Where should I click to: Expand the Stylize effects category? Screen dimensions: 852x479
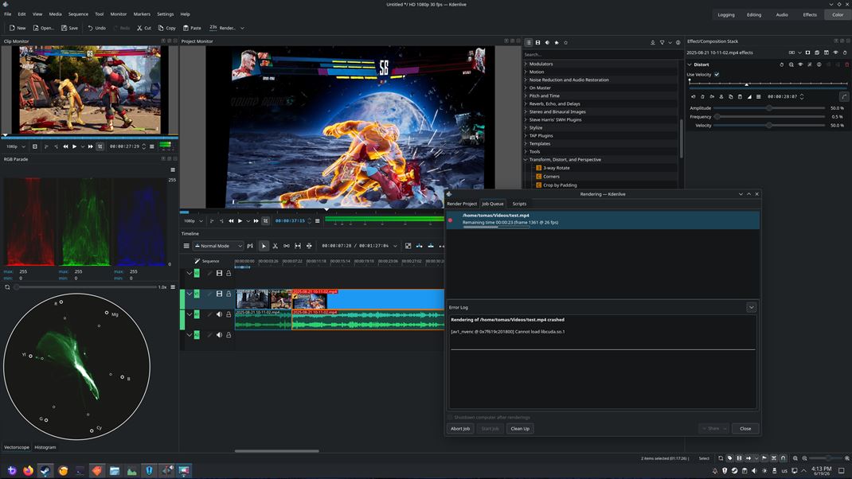526,127
